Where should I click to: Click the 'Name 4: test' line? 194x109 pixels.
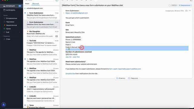click(x=70, y=42)
